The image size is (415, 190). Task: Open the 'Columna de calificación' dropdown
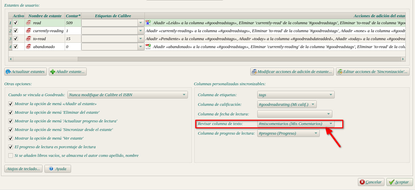(287, 104)
